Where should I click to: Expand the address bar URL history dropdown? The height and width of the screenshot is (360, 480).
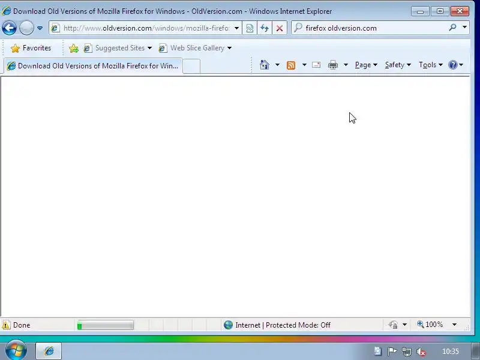click(236, 28)
